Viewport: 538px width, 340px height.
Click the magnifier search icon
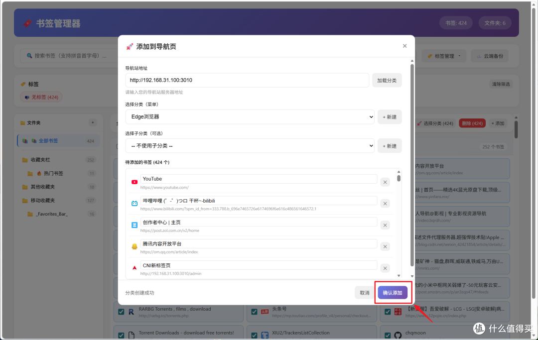29,56
